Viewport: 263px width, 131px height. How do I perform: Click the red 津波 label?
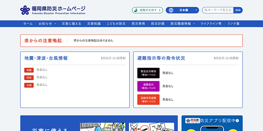click(29, 78)
